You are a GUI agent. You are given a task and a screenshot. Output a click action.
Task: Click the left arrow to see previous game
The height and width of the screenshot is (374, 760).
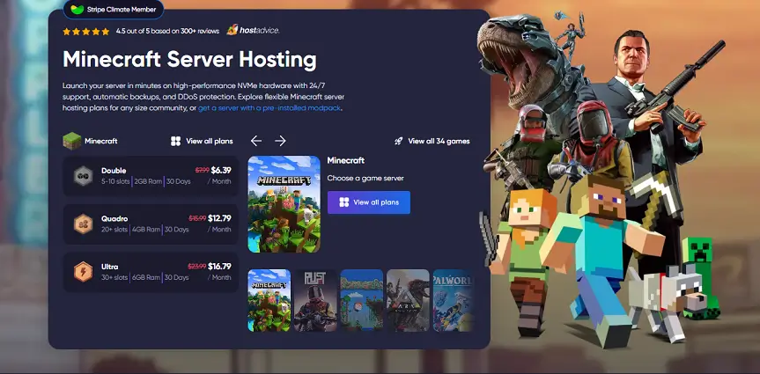256,141
